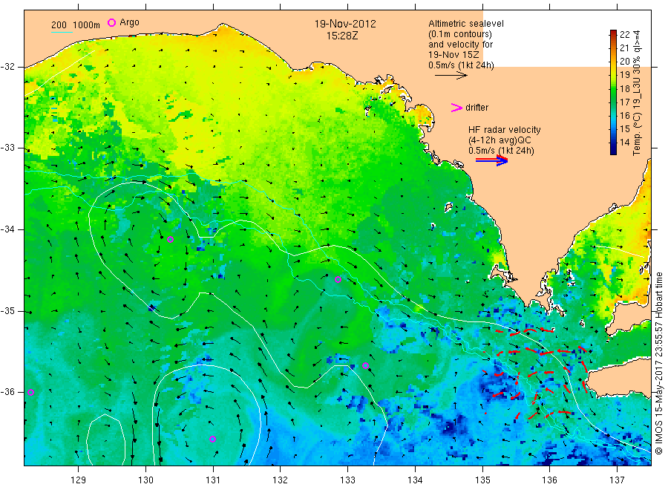The image size is (668, 490).
Task: Click the 19 label on the color bar
Action: pyautogui.click(x=624, y=75)
